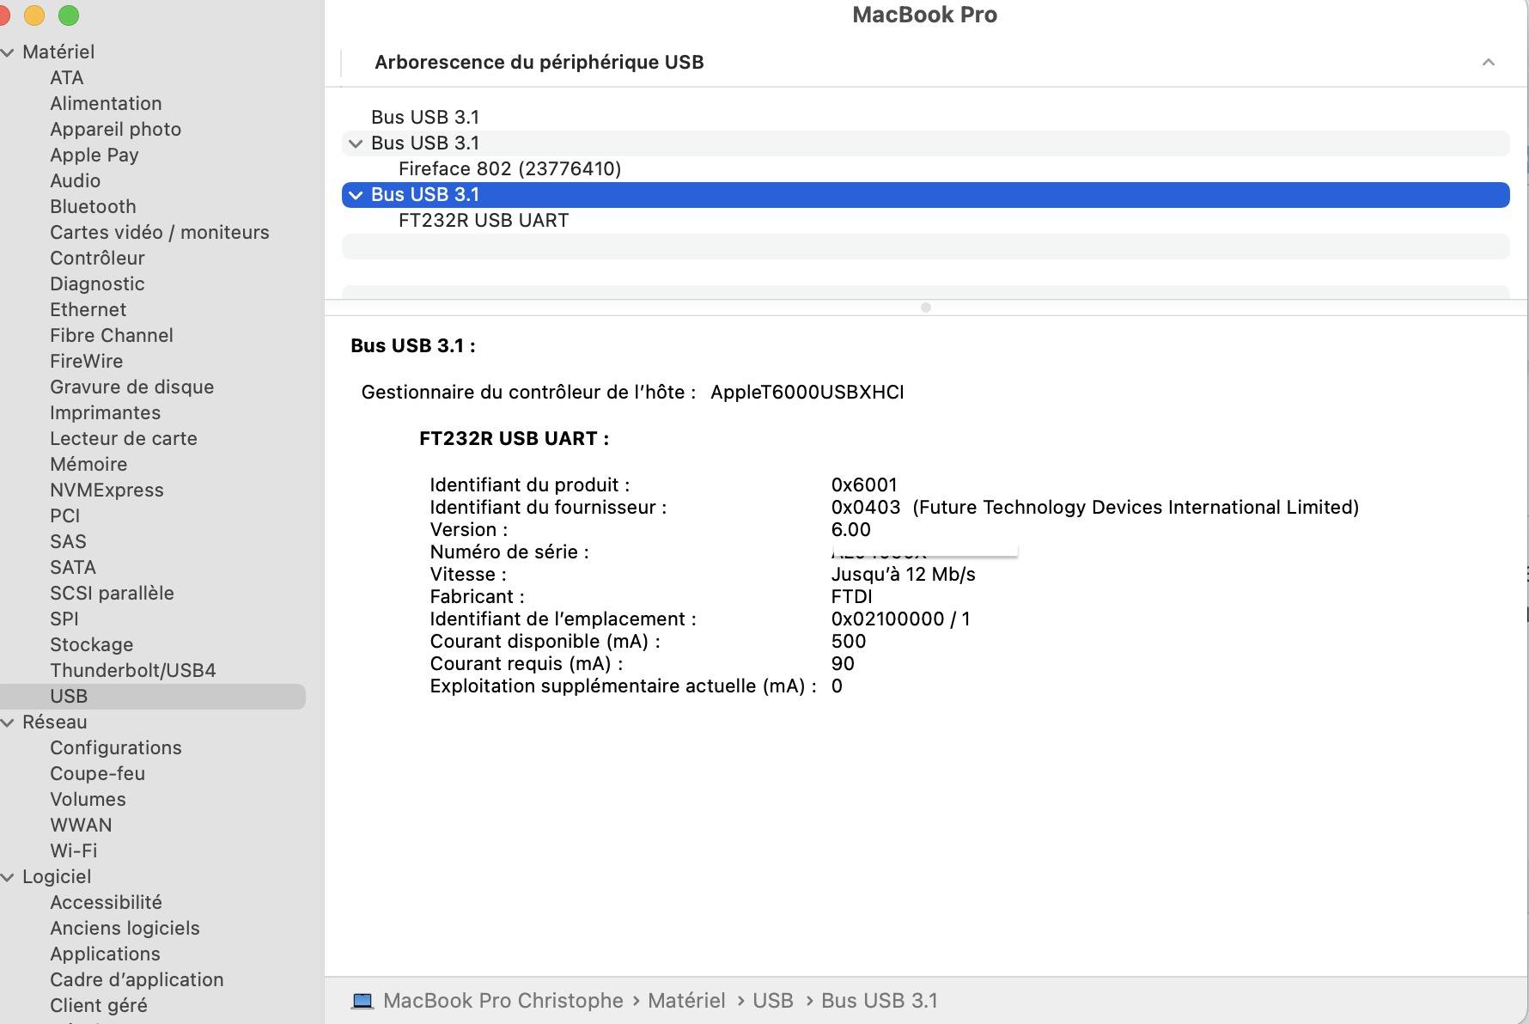
Task: Collapse the Matériel section chevron in sidebar
Action: pyautogui.click(x=8, y=52)
